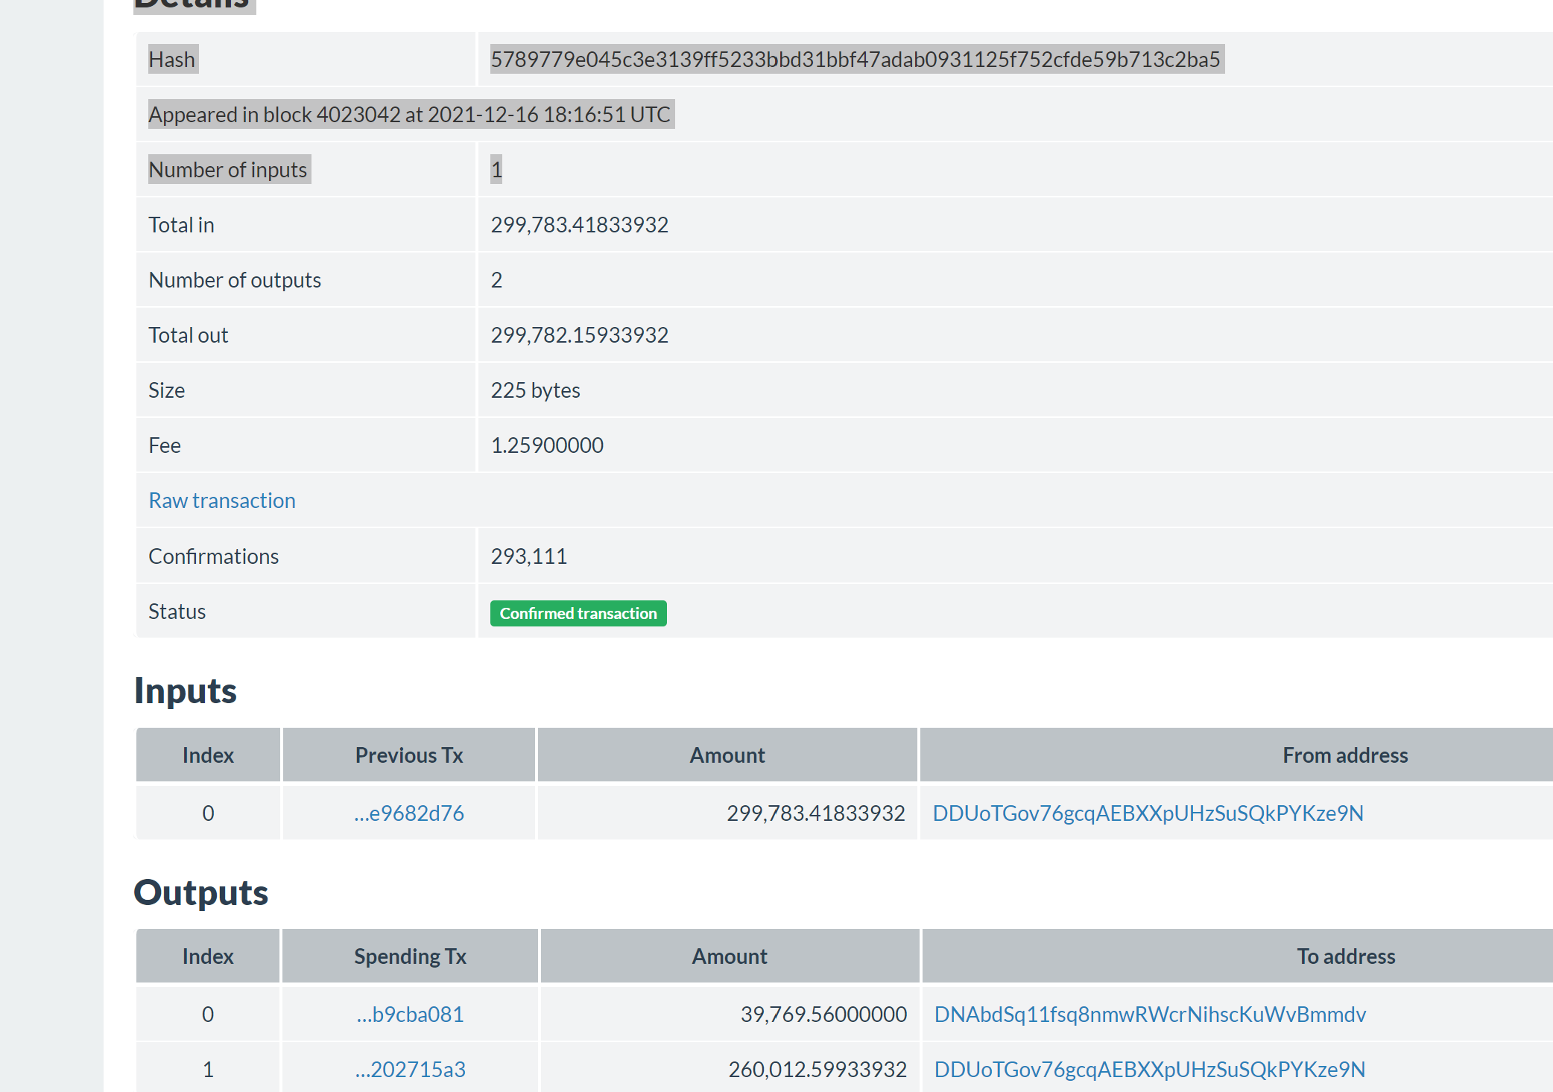Click the Confirmed transaction status badge
This screenshot has width=1553, height=1092.
point(578,613)
